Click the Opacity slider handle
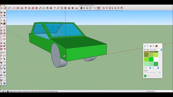Image resolution: width=173 pixels, height=97 pixels. (x=156, y=72)
